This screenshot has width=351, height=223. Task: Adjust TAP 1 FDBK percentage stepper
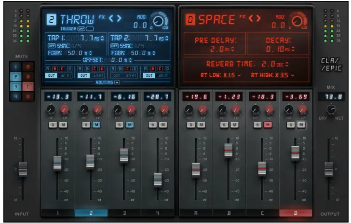tap(91, 53)
